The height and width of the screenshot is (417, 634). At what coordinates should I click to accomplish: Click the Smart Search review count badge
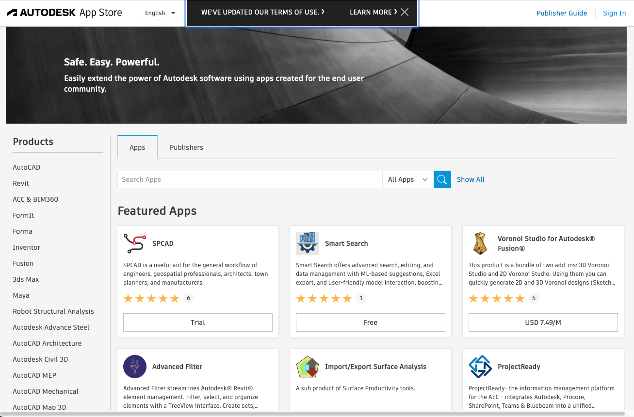coord(361,298)
